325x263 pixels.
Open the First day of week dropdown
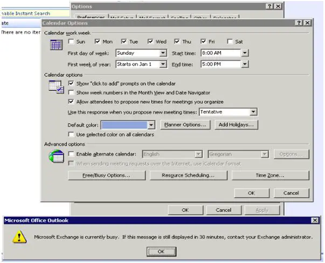pyautogui.click(x=163, y=53)
